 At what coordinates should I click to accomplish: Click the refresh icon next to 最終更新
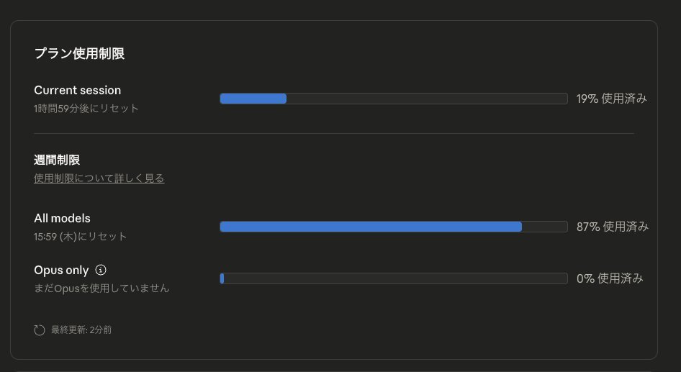click(40, 330)
